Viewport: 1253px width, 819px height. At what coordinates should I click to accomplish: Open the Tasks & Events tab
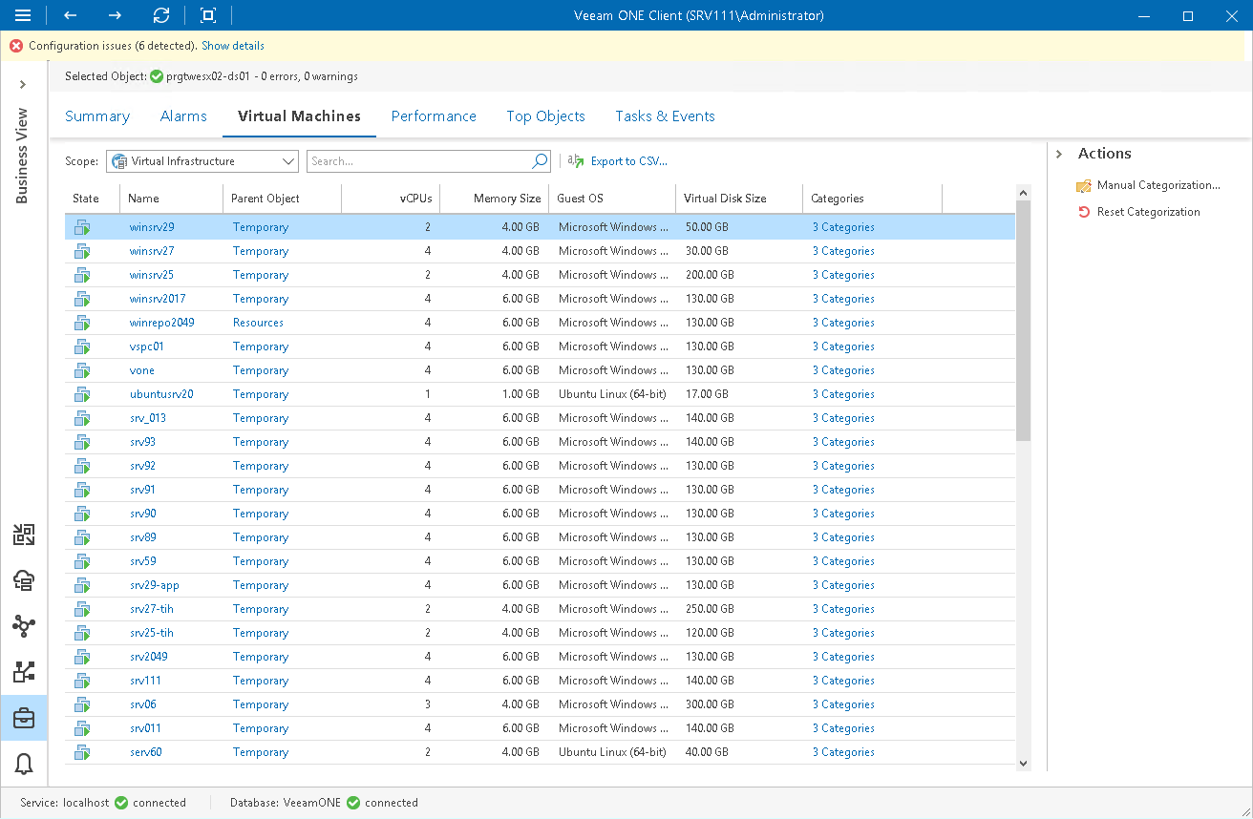pyautogui.click(x=665, y=116)
